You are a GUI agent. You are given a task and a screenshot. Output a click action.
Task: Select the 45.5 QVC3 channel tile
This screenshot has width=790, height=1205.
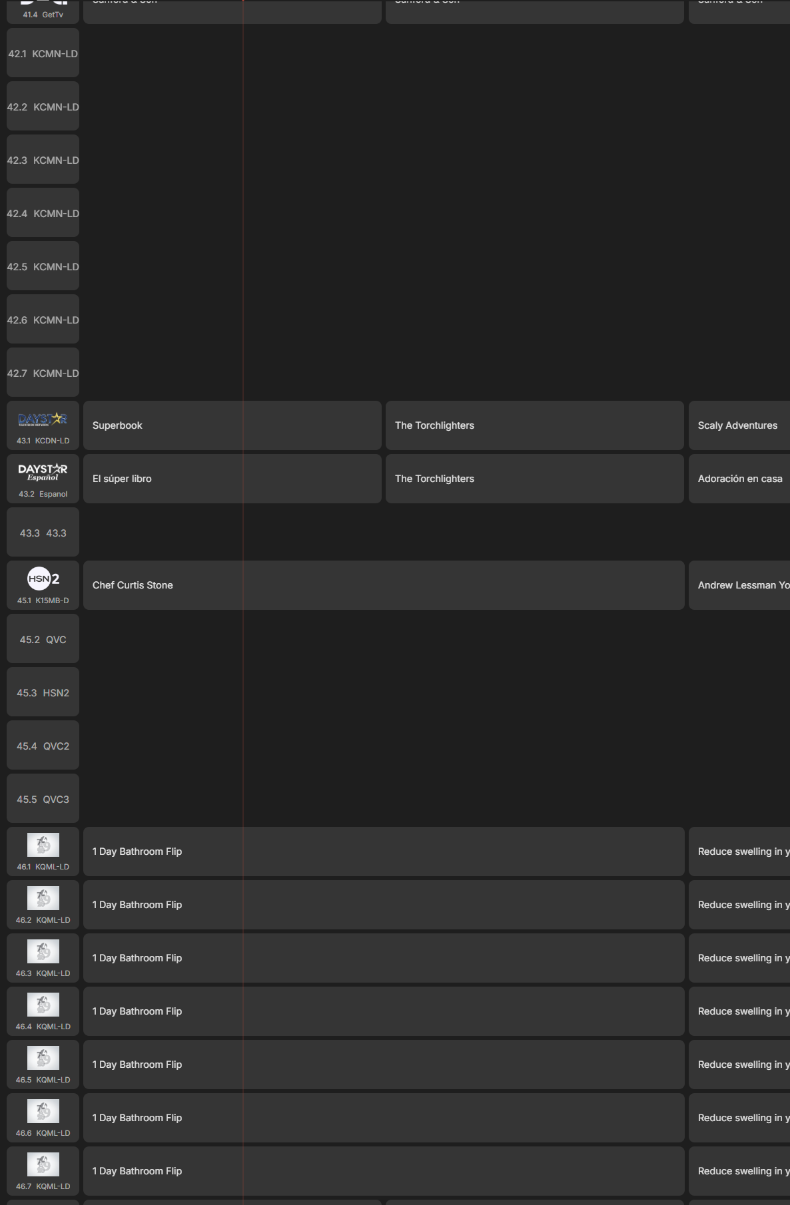click(x=43, y=798)
